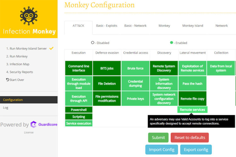
Task: Toggle the Private keys technique
Action: coord(135,99)
